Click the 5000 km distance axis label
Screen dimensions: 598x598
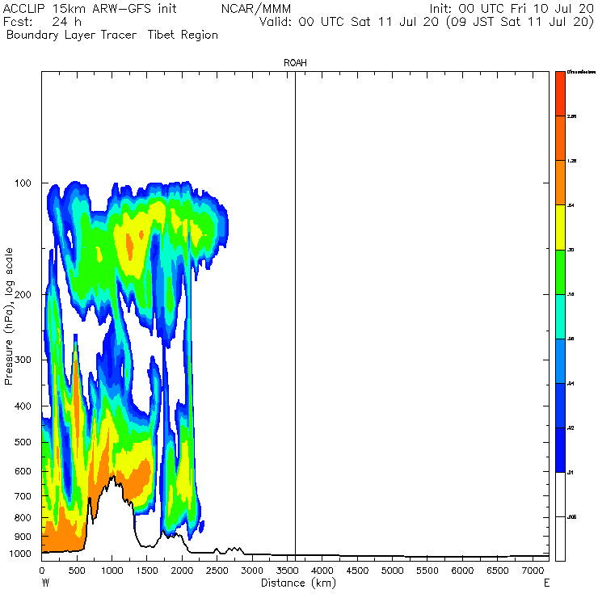click(x=393, y=571)
